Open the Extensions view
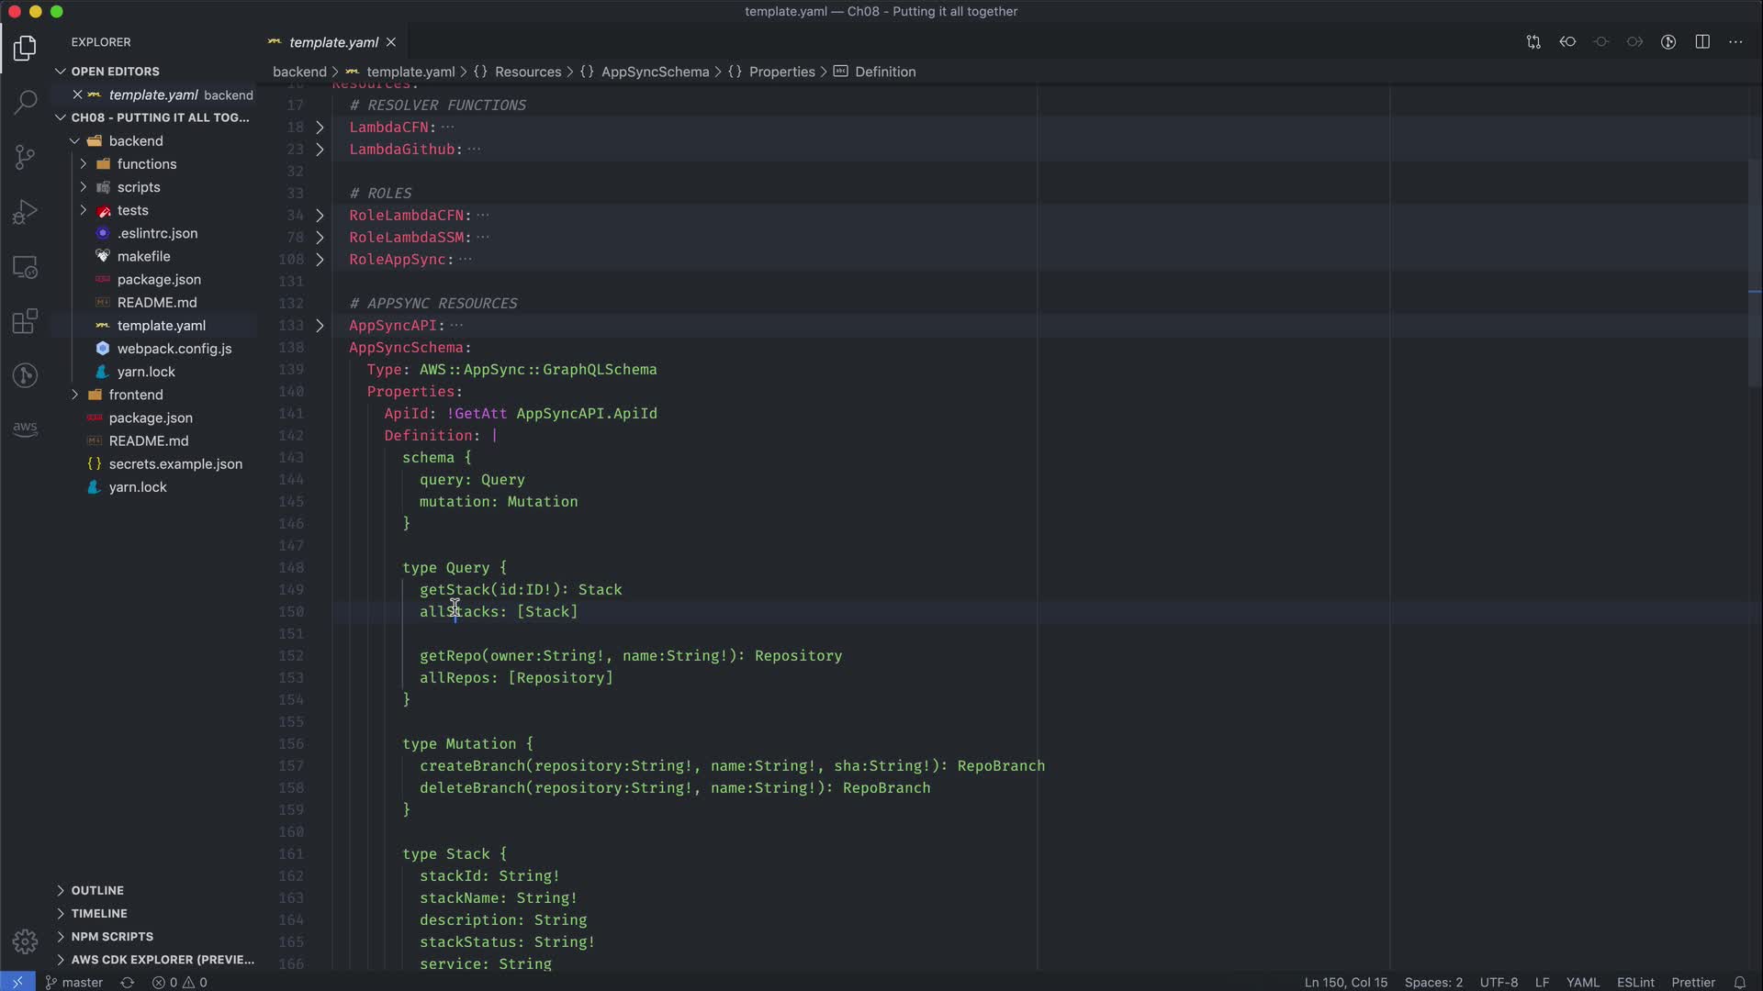1763x991 pixels. coord(26,322)
